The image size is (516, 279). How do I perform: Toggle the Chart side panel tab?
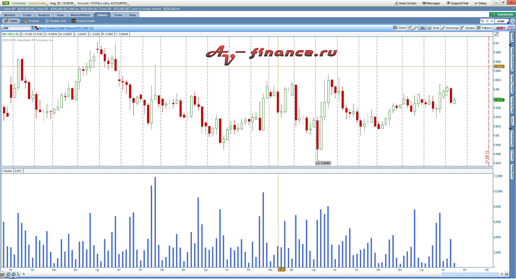pos(513,121)
